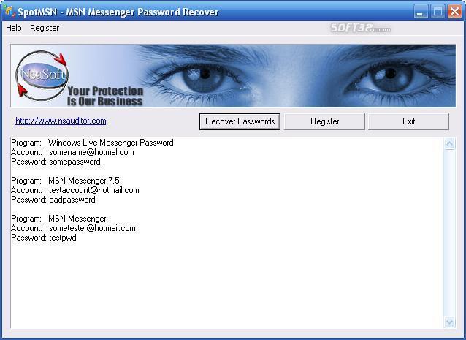The height and width of the screenshot is (340, 466).
Task: Select the 'MSN Messenger 7.5' program line
Action: pyautogui.click(x=84, y=181)
